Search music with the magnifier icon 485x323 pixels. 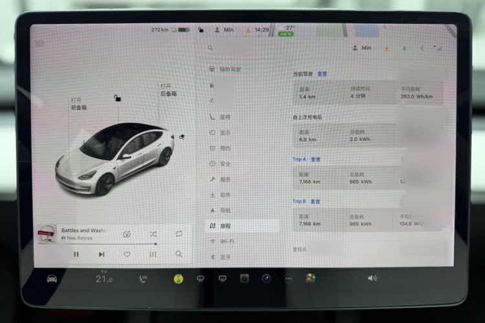click(x=178, y=254)
